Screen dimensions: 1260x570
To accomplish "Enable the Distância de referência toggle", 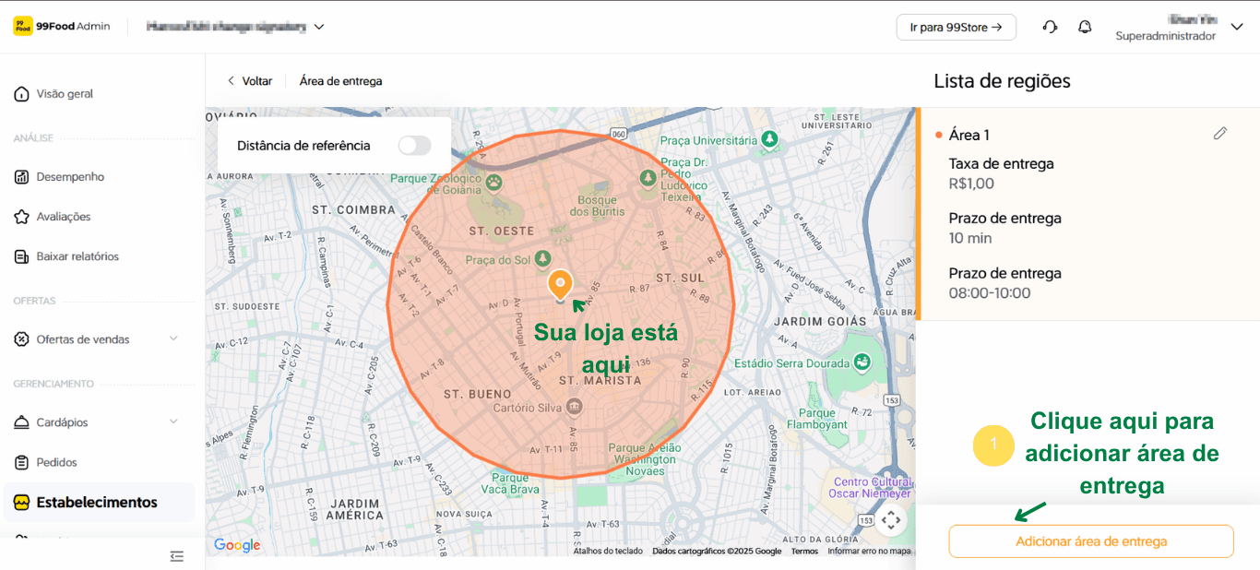I will (x=414, y=145).
